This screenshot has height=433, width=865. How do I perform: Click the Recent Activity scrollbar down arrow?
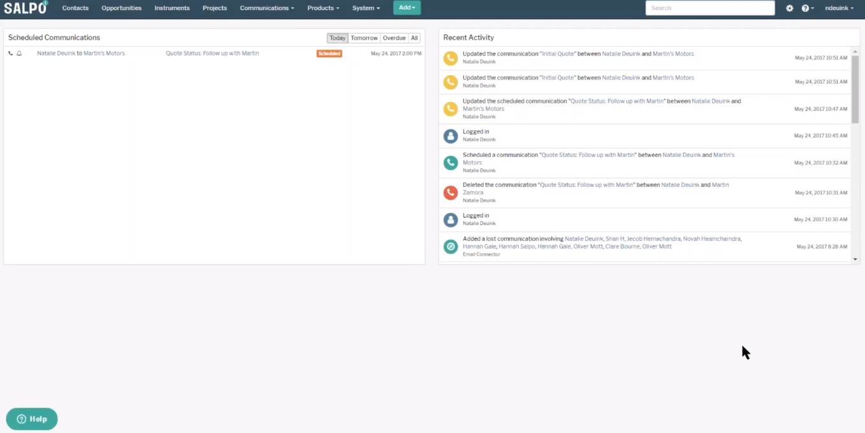(x=855, y=260)
